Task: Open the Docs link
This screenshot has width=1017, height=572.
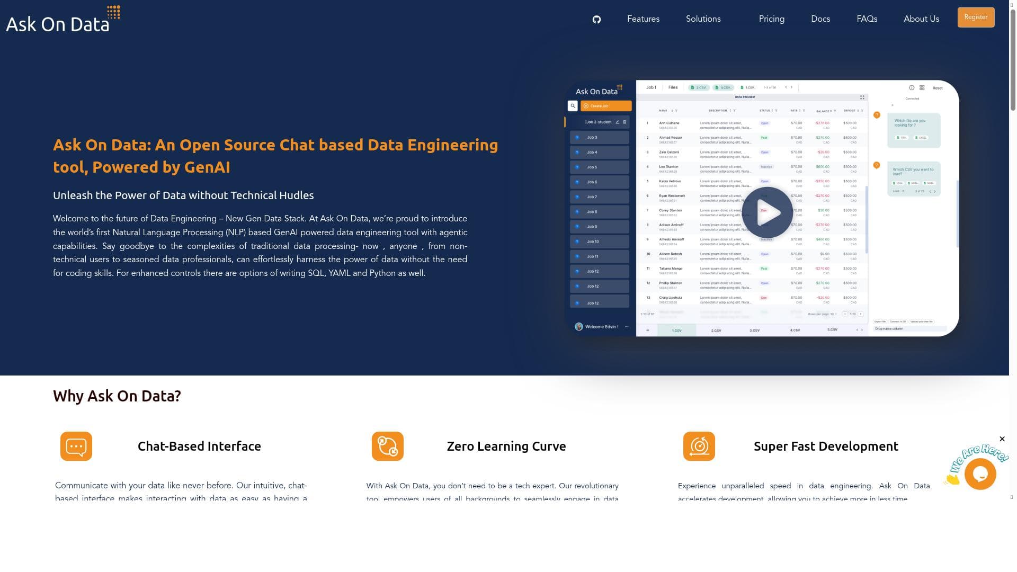Action: [820, 19]
